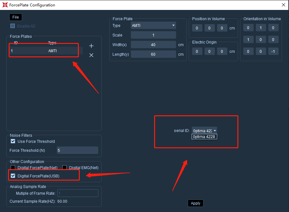The width and height of the screenshot is (289, 212).
Task: Edit orientation matrix cell with value -1
Action: [x=273, y=51]
